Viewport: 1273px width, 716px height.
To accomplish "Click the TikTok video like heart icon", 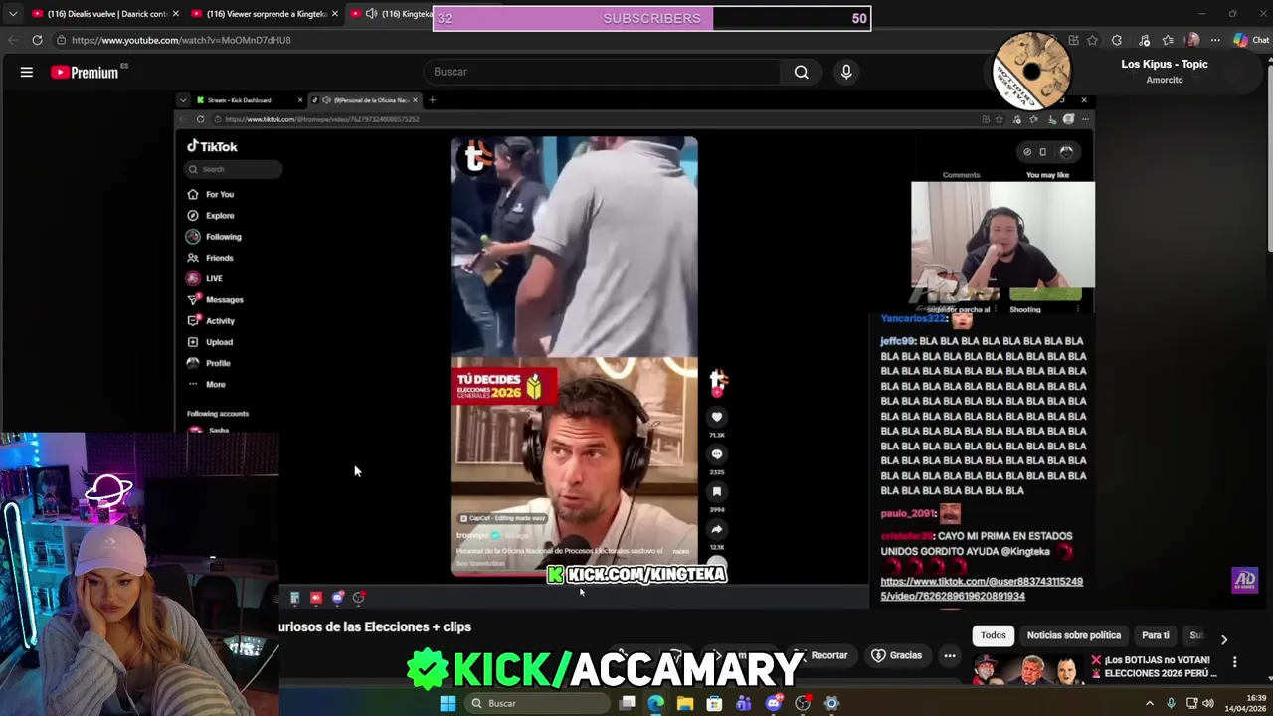I will pyautogui.click(x=716, y=418).
